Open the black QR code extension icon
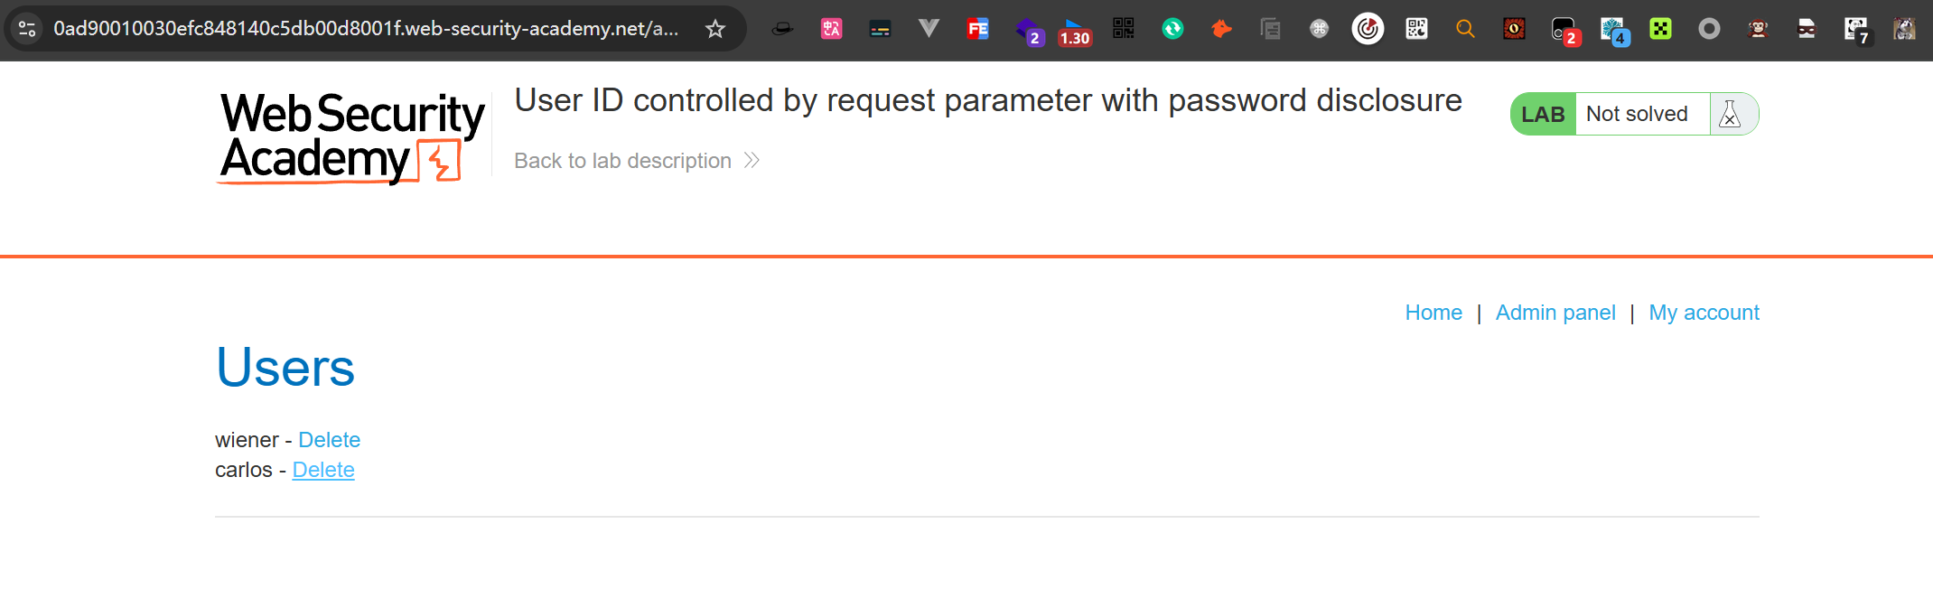Image resolution: width=1933 pixels, height=608 pixels. pyautogui.click(x=1124, y=29)
